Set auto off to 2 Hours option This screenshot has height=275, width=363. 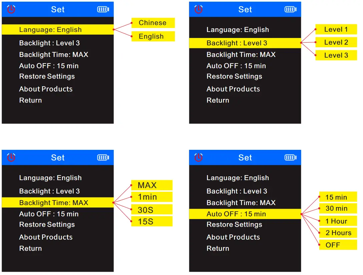pos(338,233)
